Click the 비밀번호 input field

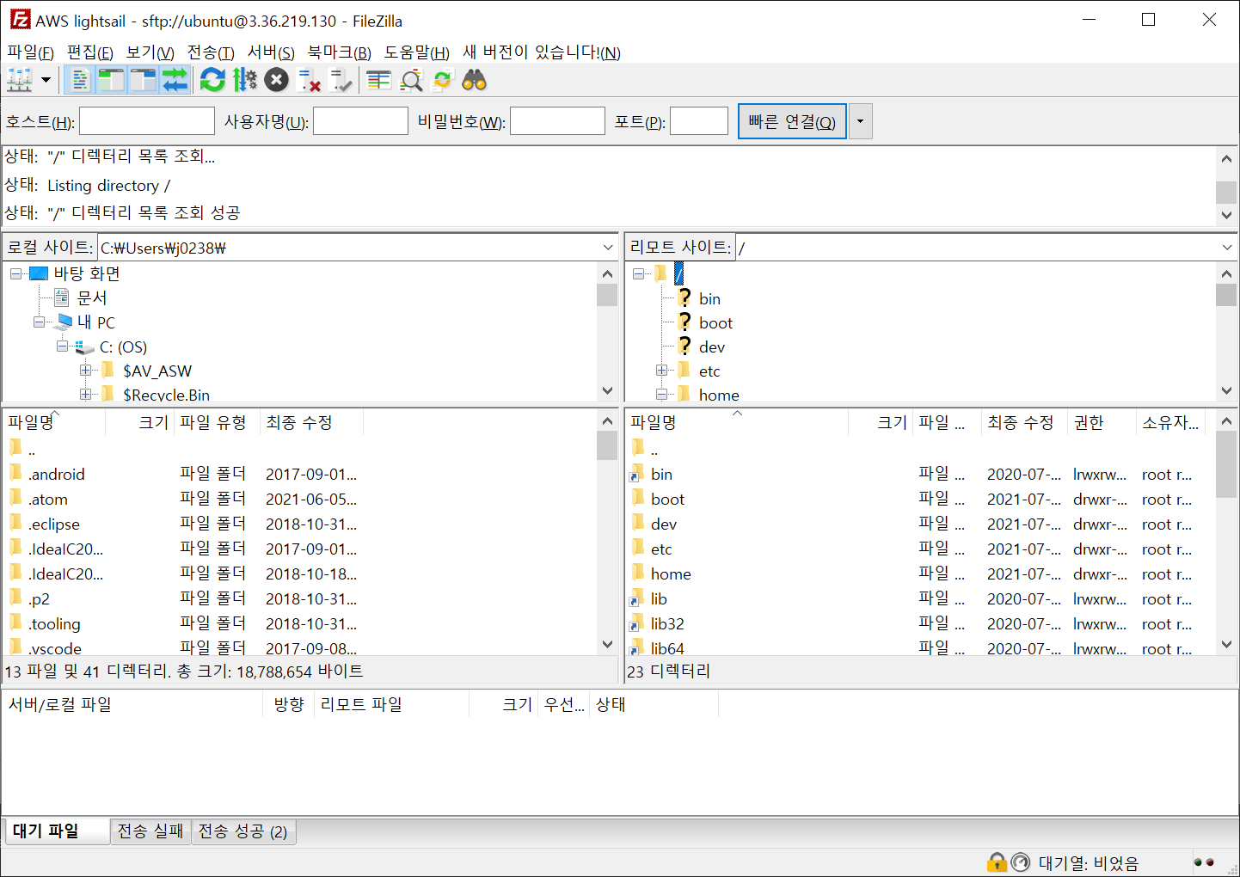(557, 121)
